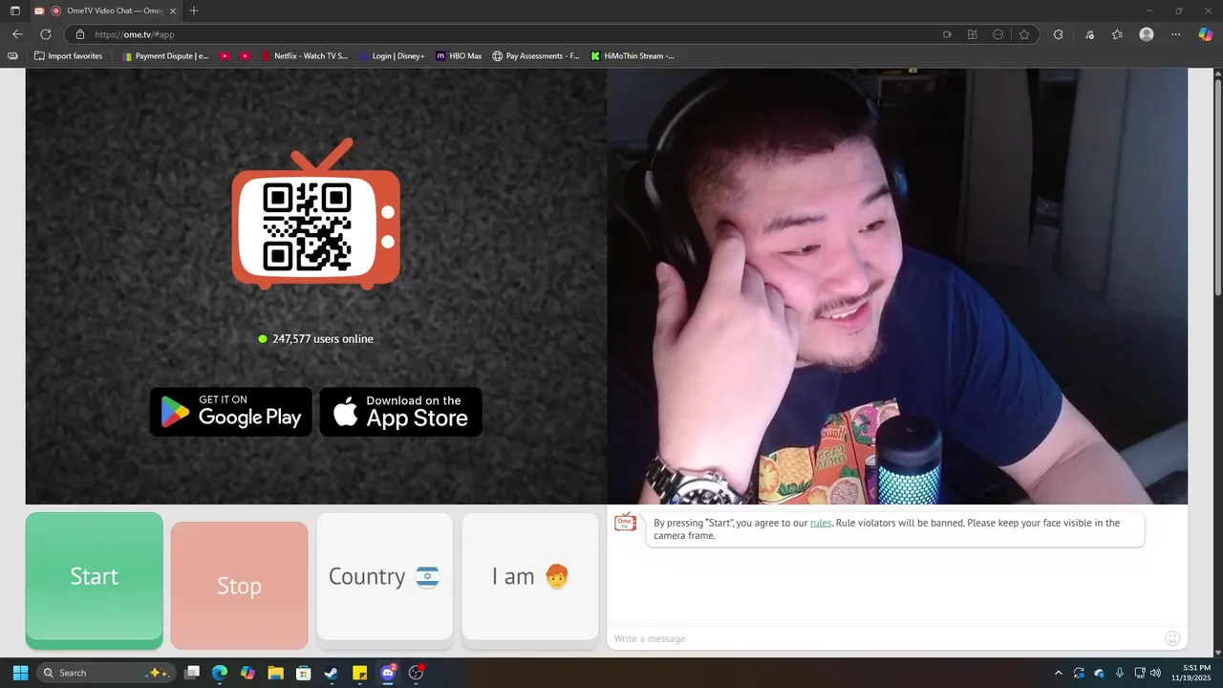The width and height of the screenshot is (1223, 688).
Task: Close the OmeTV Video Chat tab
Action: [x=172, y=11]
